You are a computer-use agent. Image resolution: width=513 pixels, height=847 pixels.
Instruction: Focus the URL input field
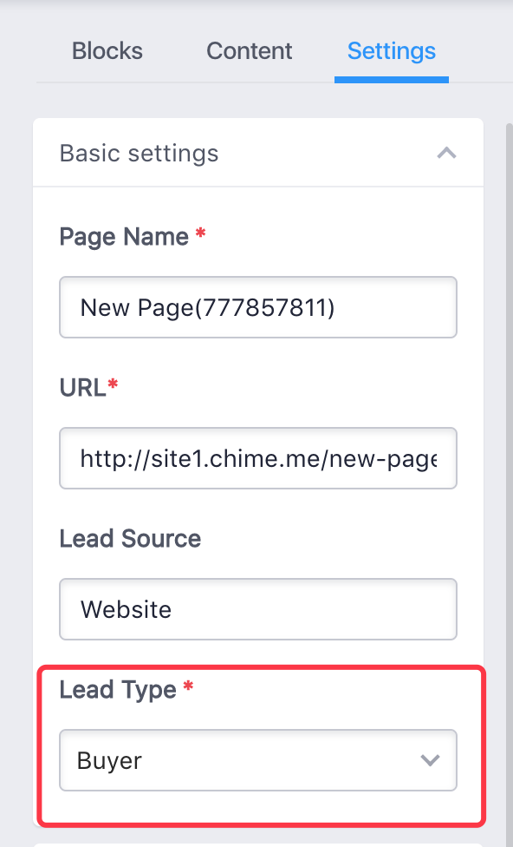tap(258, 458)
